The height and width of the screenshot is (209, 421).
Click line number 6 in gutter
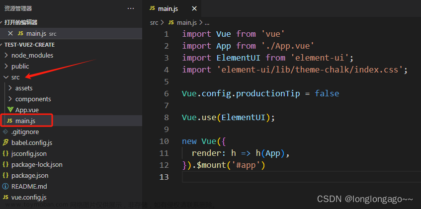(166, 94)
